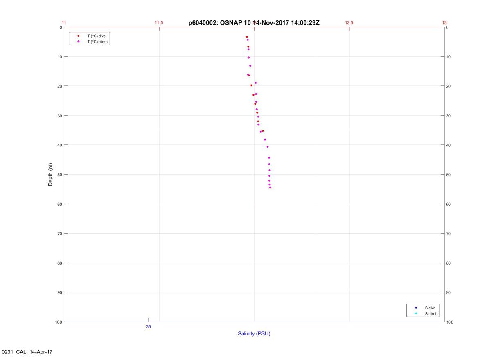
Task: Click the 12.5 temperature tick label
Action: 349,23
